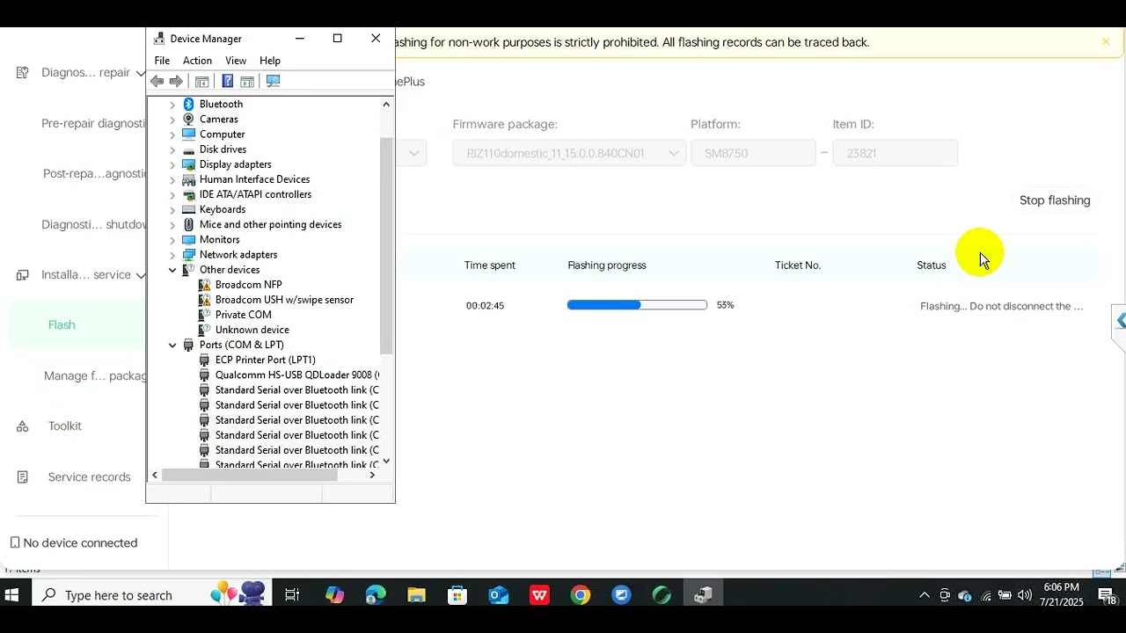
Task: Open File Explorer from taskbar
Action: click(416, 595)
